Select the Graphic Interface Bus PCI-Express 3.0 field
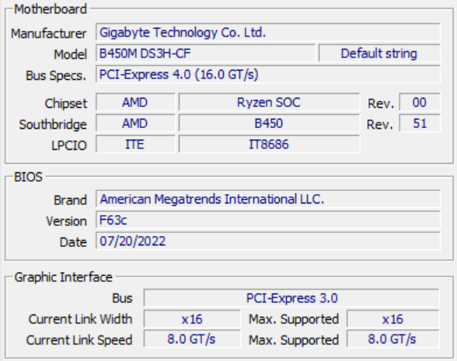 pyautogui.click(x=291, y=298)
